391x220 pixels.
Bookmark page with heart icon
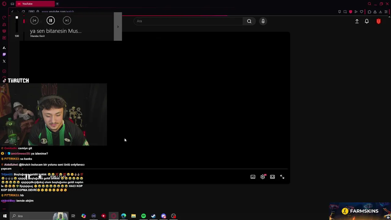click(x=361, y=12)
